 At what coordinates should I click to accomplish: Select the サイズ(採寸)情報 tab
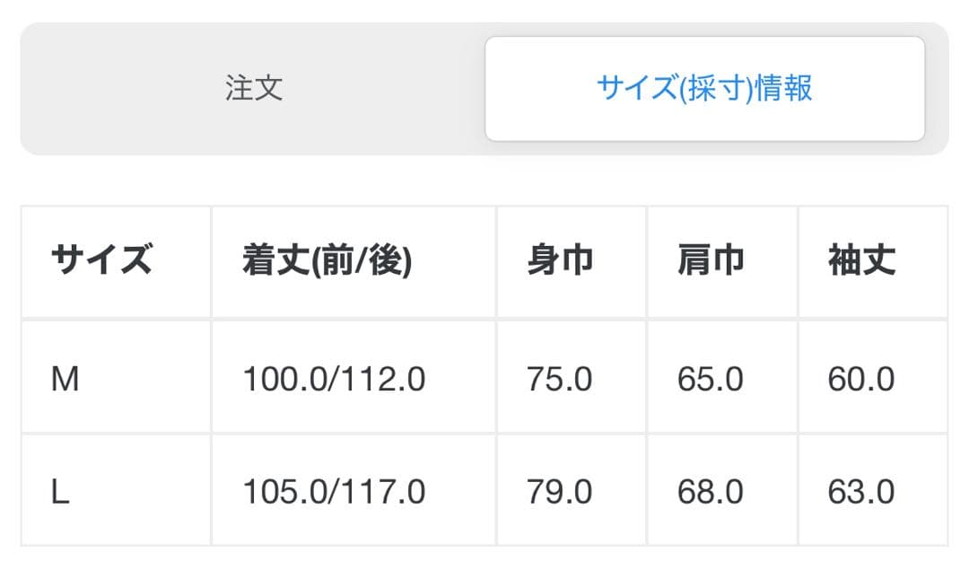click(704, 89)
